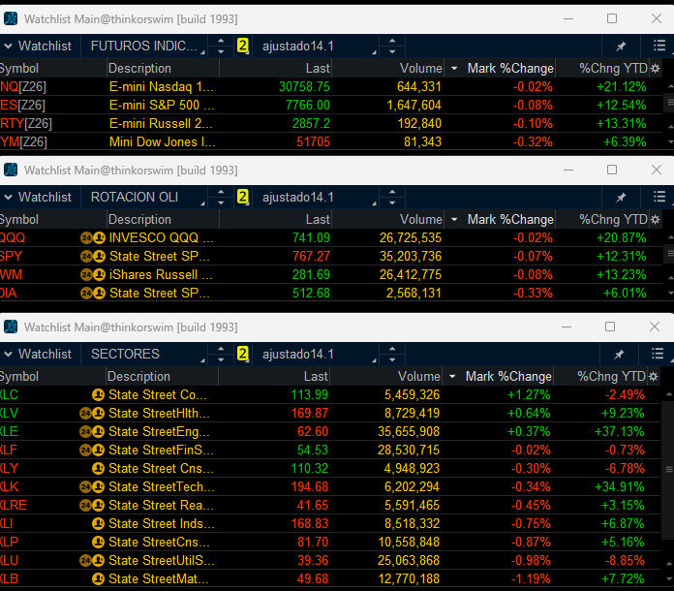Pin the ROTACION OLI watchlist window
The image size is (674, 591).
coord(621,197)
